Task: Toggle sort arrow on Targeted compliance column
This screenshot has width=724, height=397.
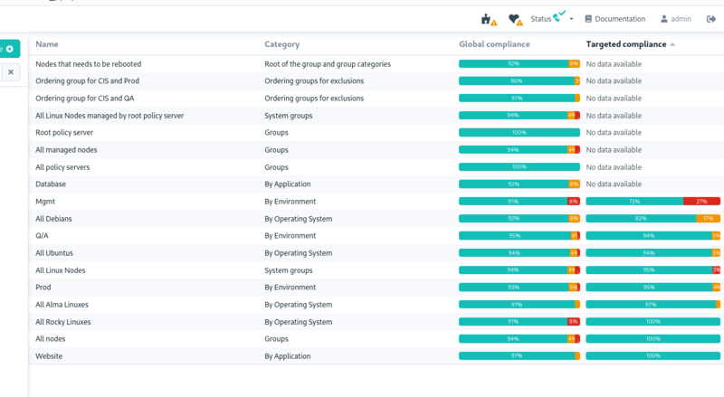Action: (672, 44)
